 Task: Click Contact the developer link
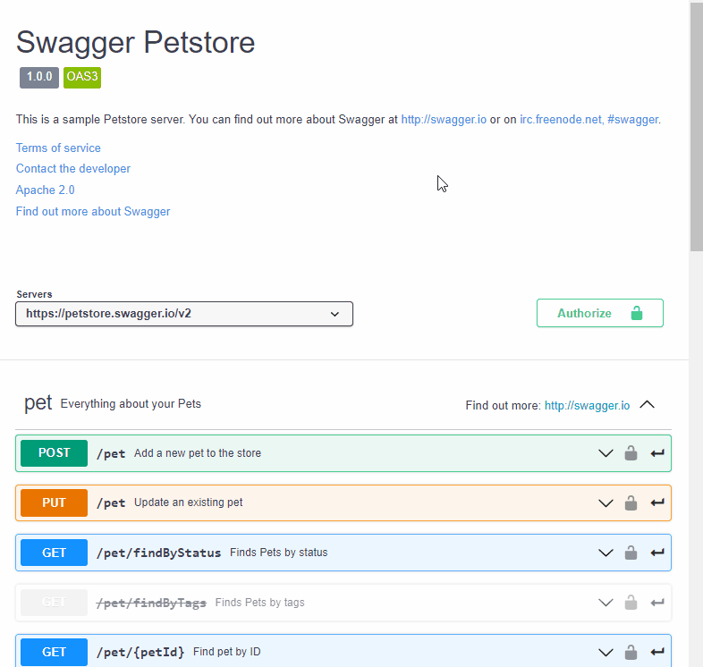pos(73,169)
